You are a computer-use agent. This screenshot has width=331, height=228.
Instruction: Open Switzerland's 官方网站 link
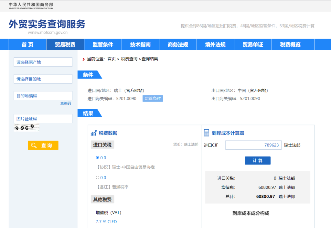(x=134, y=91)
